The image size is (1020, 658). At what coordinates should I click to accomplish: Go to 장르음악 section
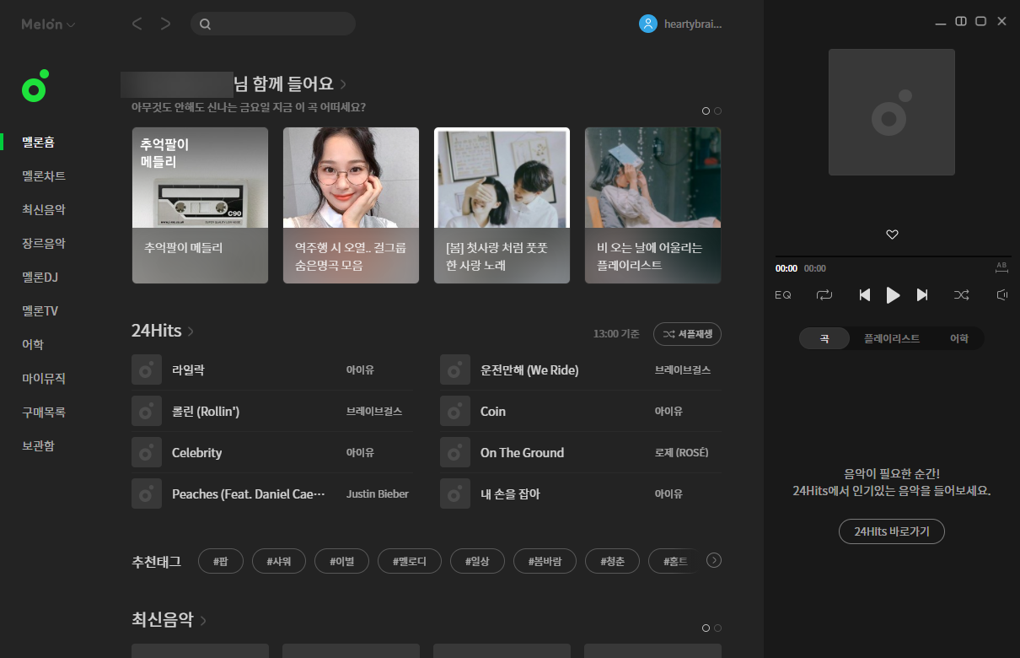click(x=44, y=243)
